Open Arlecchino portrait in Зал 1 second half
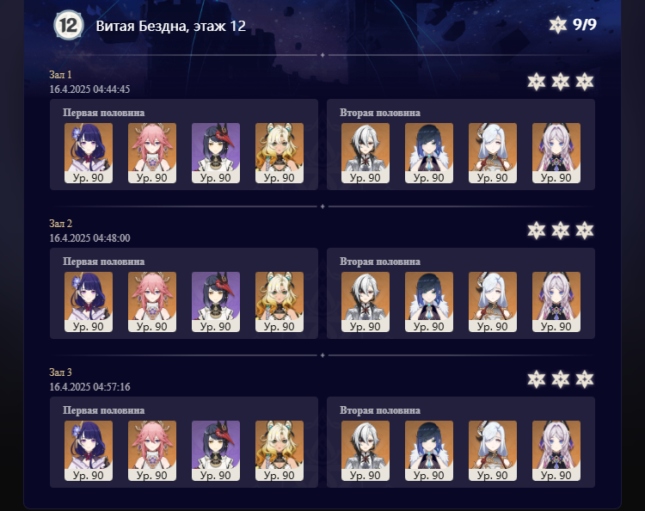Screen dimensions: 645x511 365,153
